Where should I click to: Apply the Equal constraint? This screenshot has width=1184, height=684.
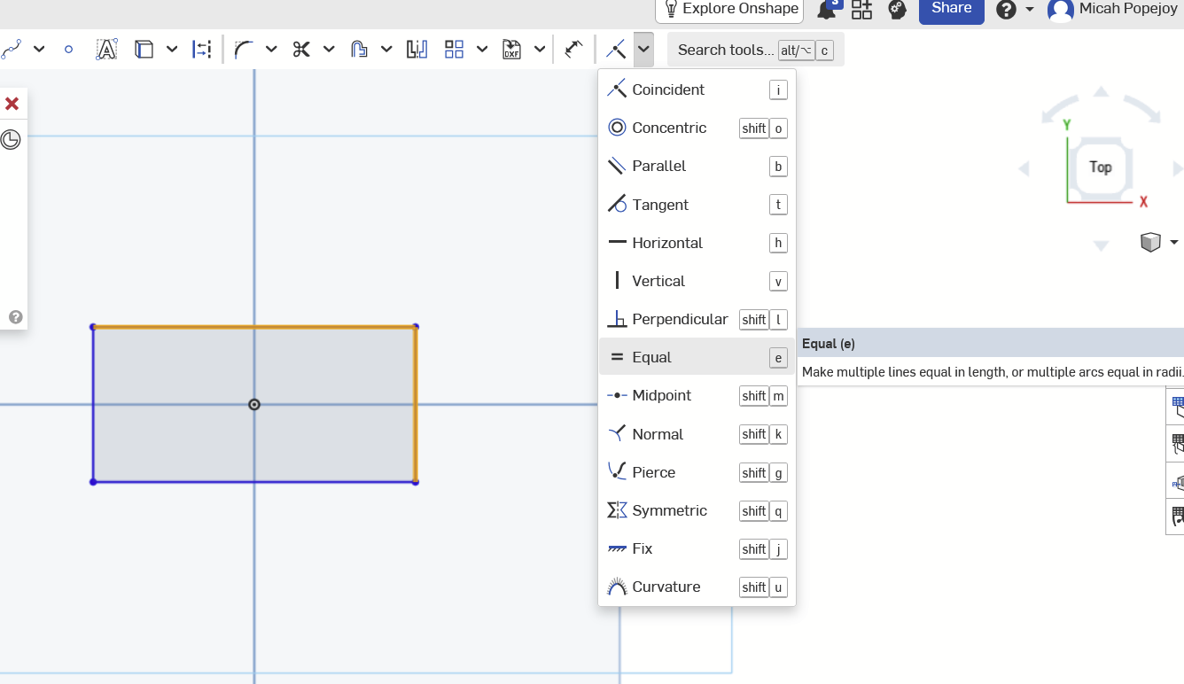[x=697, y=357]
